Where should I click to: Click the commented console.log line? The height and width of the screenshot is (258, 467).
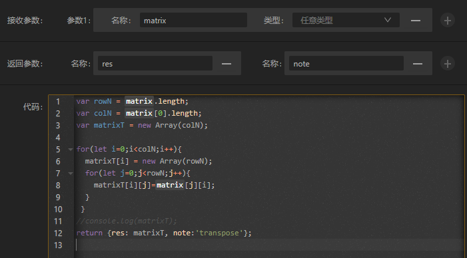click(x=127, y=221)
